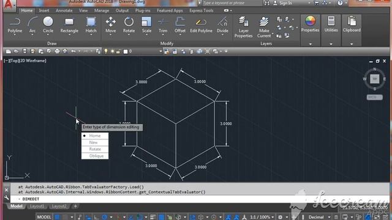Click the viewport label [-][Top][2D Wireframe]
Screen dimensions: 392x220
25,61
